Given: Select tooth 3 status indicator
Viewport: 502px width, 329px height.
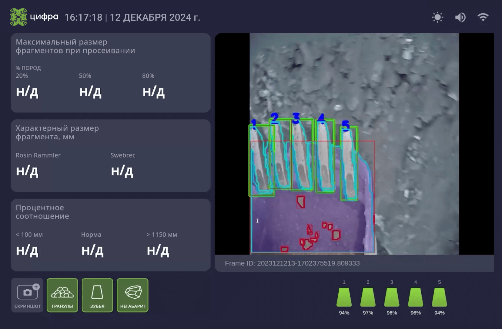Looking at the screenshot, I should coord(392,297).
